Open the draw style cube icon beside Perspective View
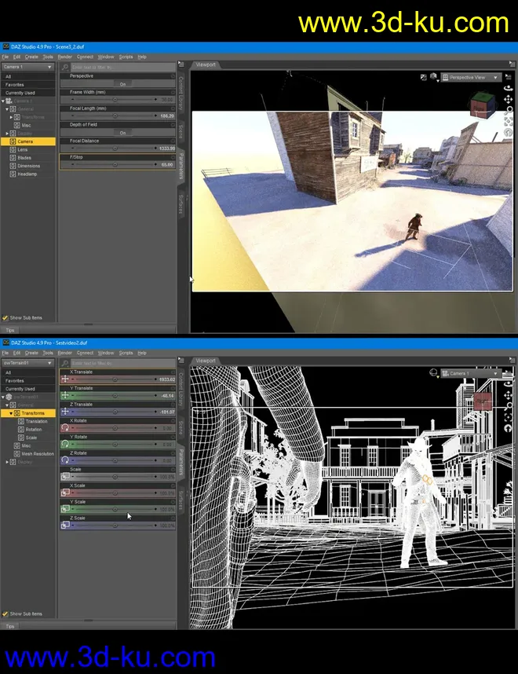 coord(434,78)
